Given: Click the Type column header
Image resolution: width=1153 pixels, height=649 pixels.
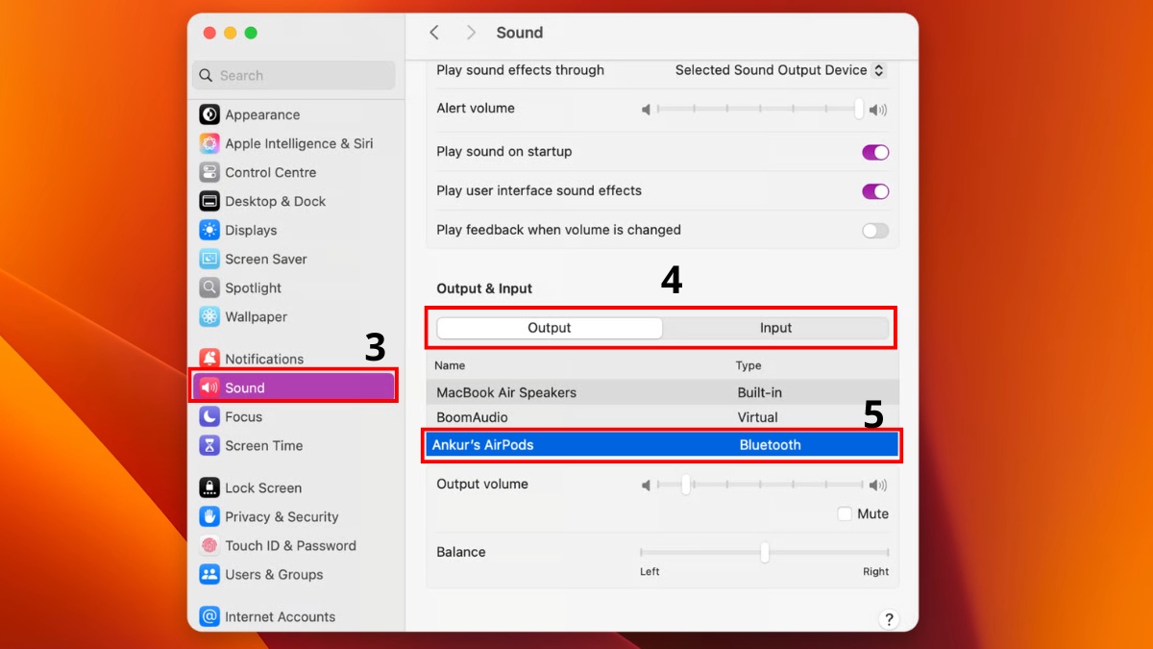Looking at the screenshot, I should pos(748,365).
